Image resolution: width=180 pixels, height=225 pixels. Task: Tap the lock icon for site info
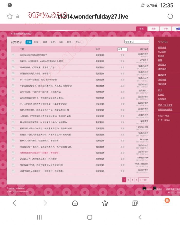(x=18, y=16)
